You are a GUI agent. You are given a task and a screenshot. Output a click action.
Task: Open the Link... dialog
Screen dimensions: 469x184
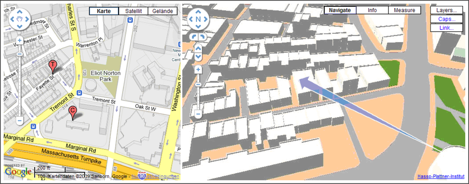click(447, 28)
